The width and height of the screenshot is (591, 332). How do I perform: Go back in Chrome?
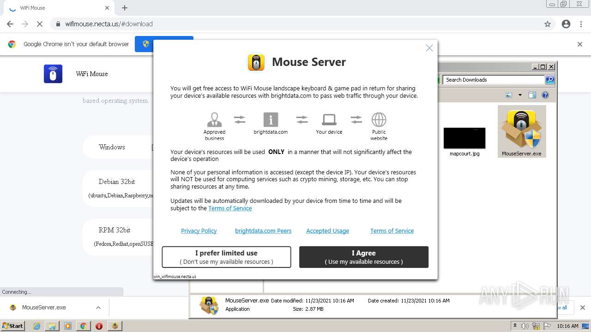click(x=10, y=24)
